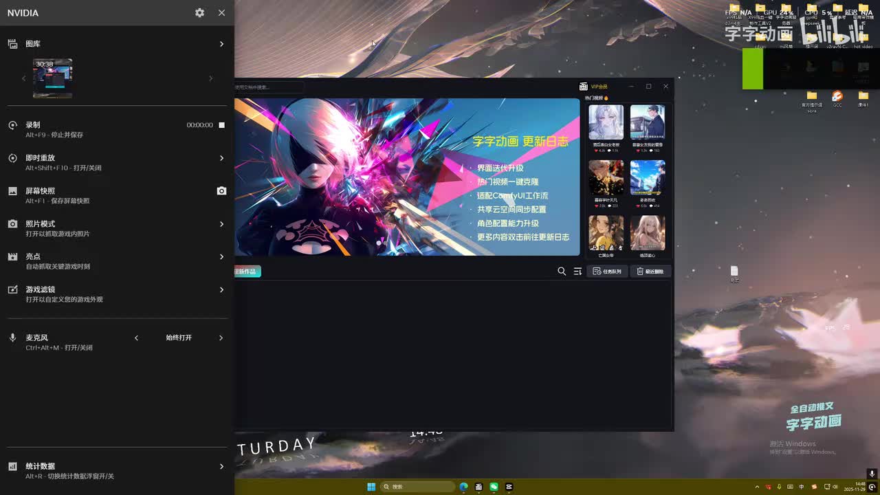Click the 照片模式 camera icon
Screen dimensions: 880x495
tap(12, 224)
